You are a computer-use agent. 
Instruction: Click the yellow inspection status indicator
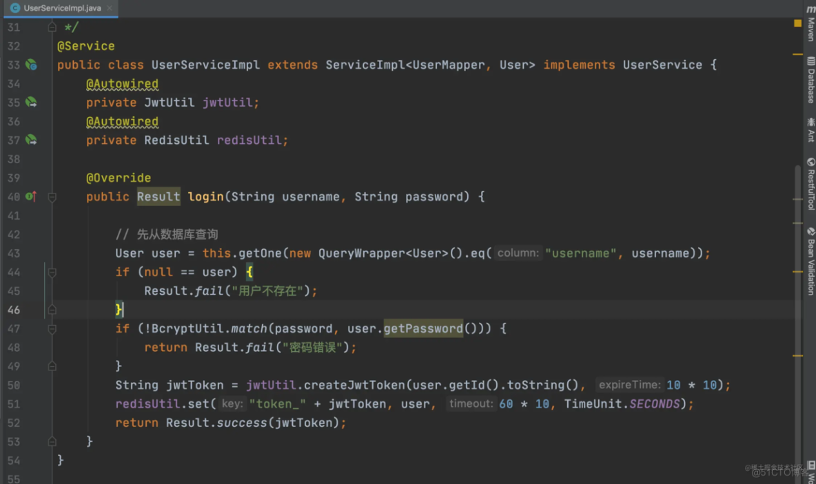797,23
